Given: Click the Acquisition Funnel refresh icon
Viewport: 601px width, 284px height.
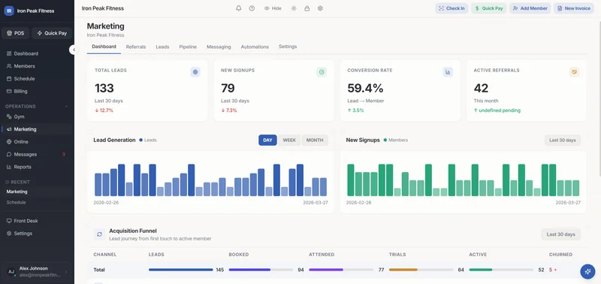Looking at the screenshot, I should [99, 234].
